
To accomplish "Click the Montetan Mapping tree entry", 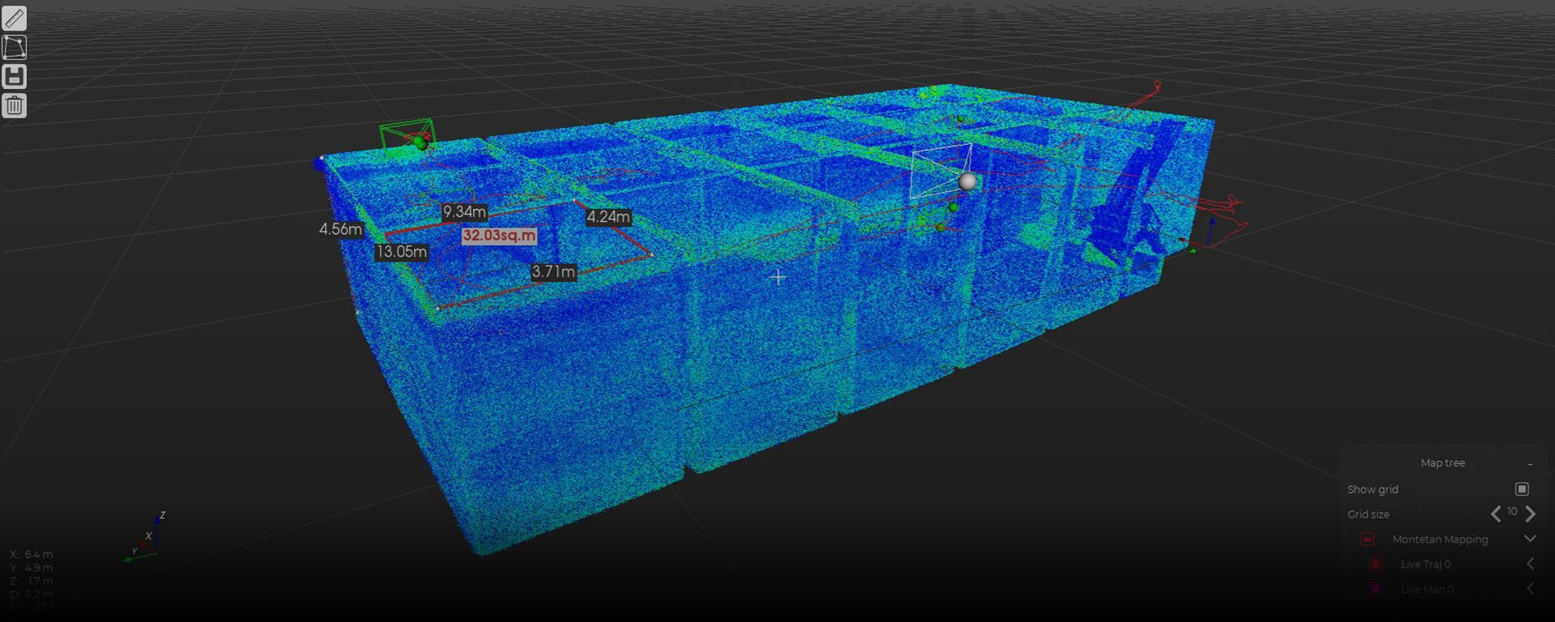I will [x=1440, y=539].
